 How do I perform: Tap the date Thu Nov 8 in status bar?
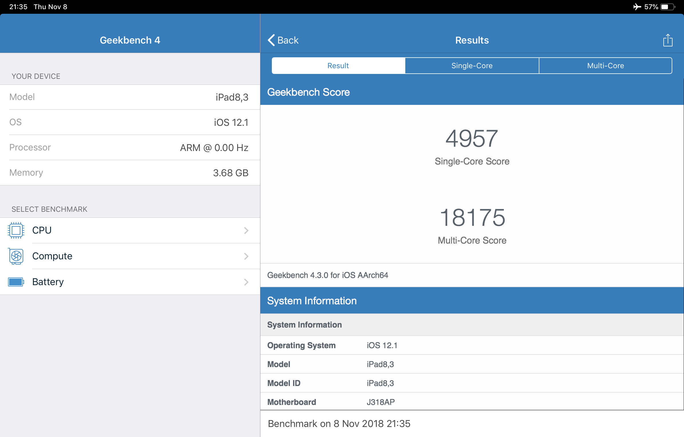(50, 7)
